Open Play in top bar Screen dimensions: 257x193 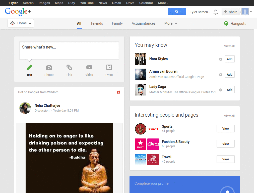(x=72, y=3)
